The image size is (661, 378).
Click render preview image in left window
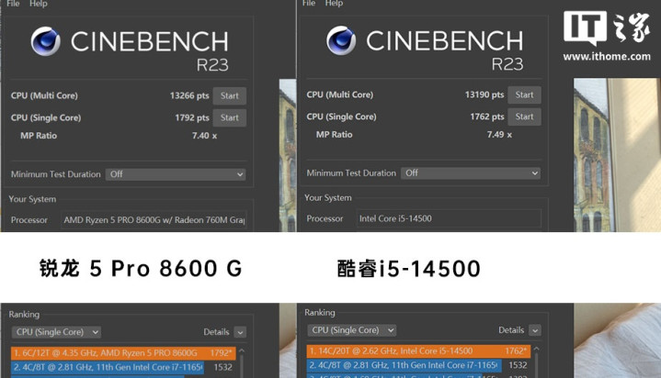click(288, 155)
